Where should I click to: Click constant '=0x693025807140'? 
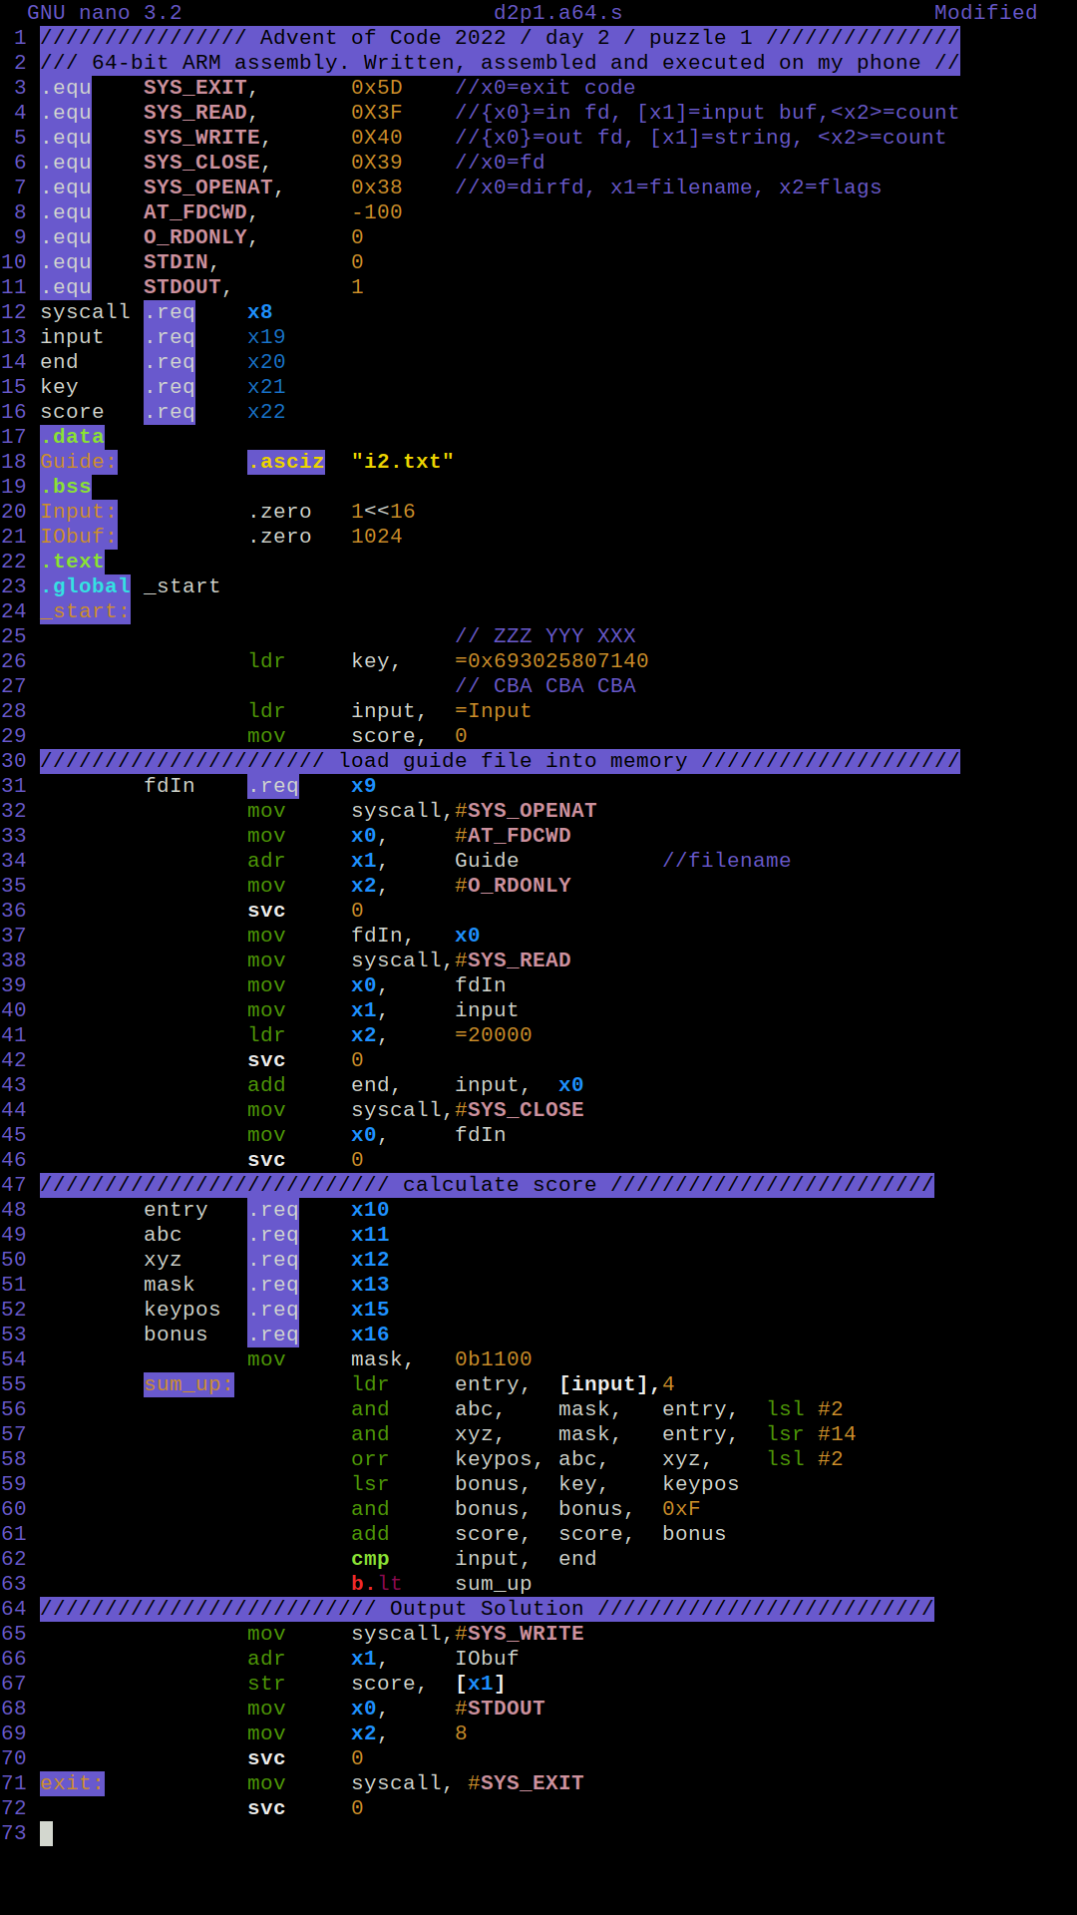(x=551, y=661)
